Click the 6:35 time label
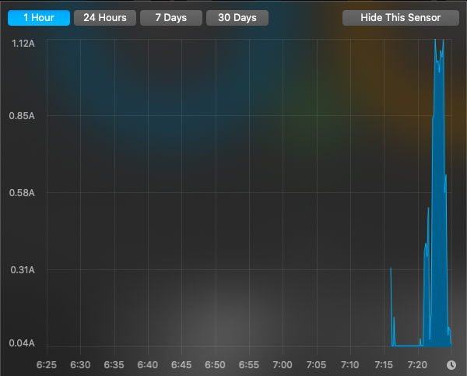The height and width of the screenshot is (376, 467). (x=114, y=365)
